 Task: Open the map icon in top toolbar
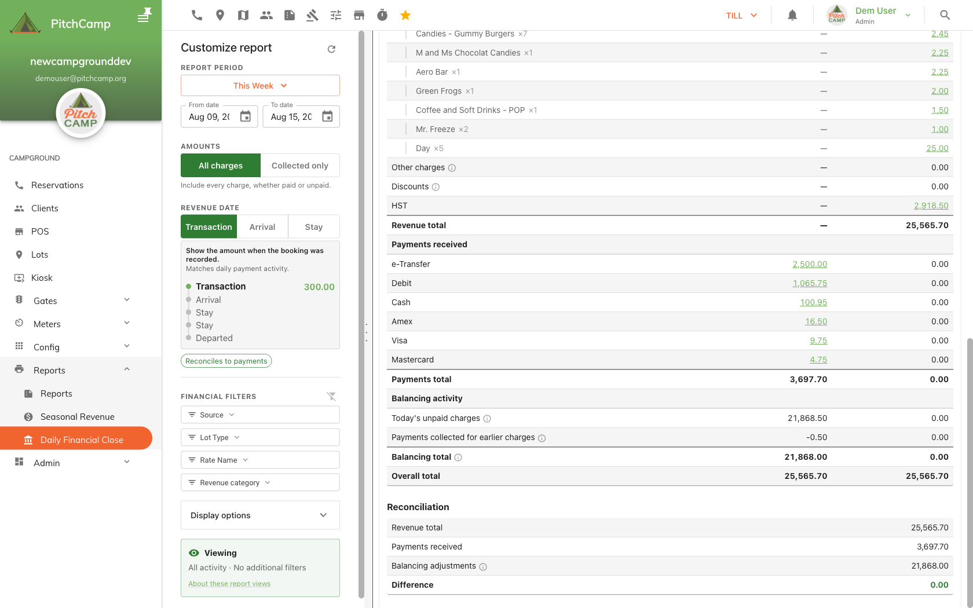click(x=243, y=15)
